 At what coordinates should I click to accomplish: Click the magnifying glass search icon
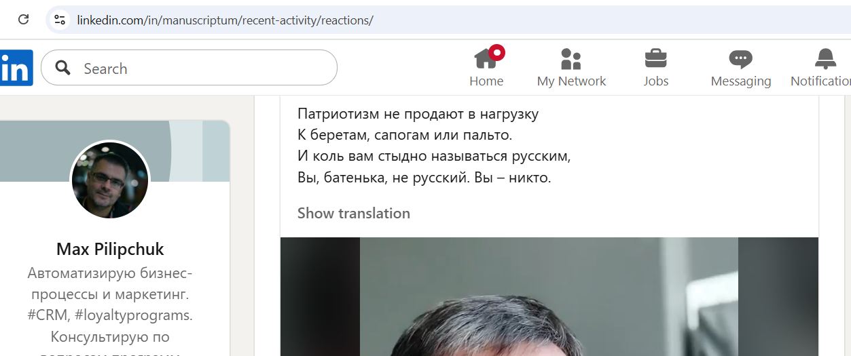[63, 68]
